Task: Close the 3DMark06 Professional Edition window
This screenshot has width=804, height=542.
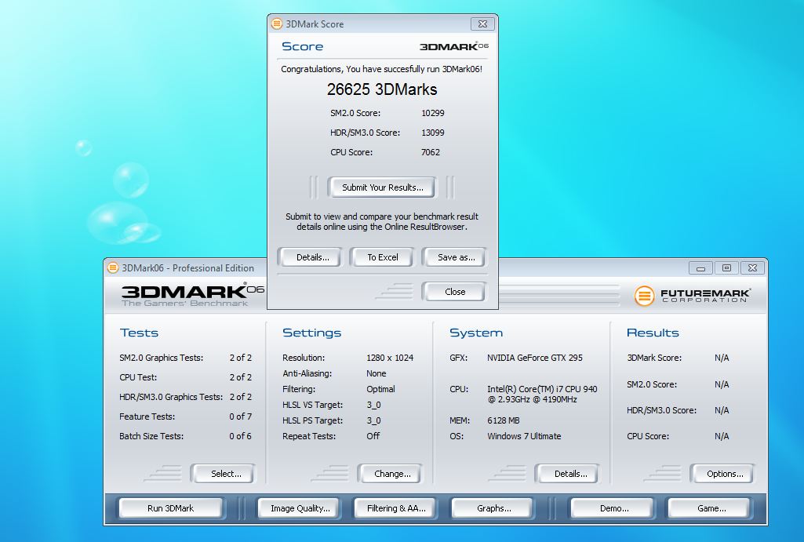Action: click(x=752, y=267)
